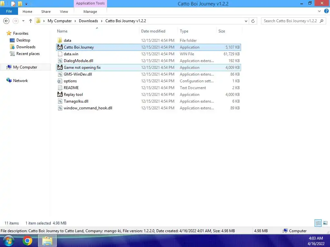Click the README file name
The image size is (330, 247).
coord(71,87)
